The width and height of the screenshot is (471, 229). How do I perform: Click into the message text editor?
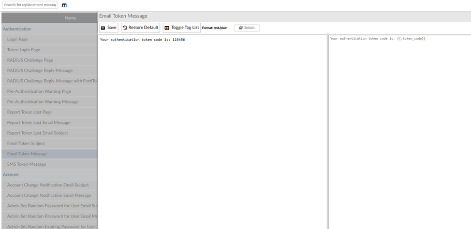point(212,132)
